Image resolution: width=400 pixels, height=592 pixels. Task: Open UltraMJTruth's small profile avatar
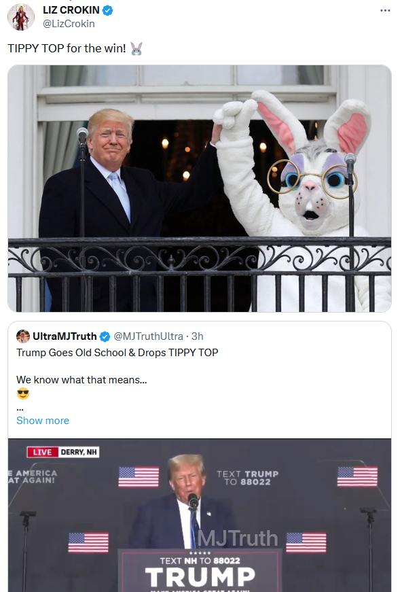23,336
